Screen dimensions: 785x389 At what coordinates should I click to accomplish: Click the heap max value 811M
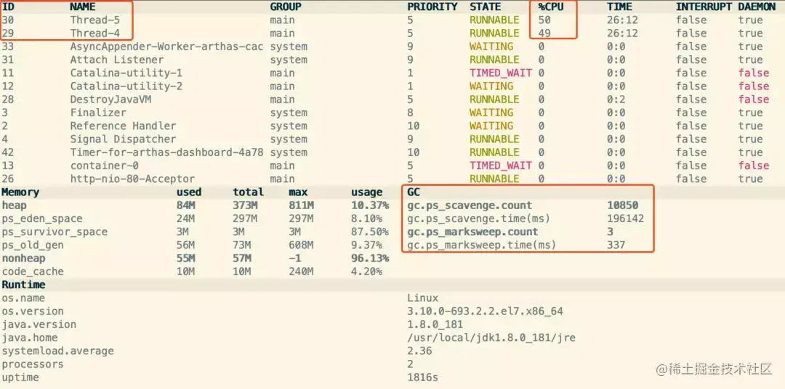302,205
